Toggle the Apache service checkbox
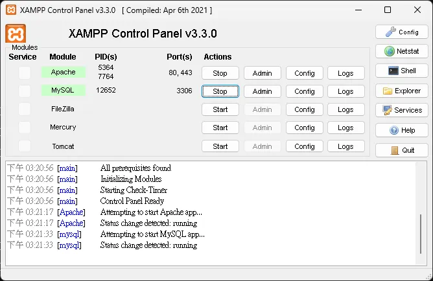The height and width of the screenshot is (281, 433). coord(25,73)
